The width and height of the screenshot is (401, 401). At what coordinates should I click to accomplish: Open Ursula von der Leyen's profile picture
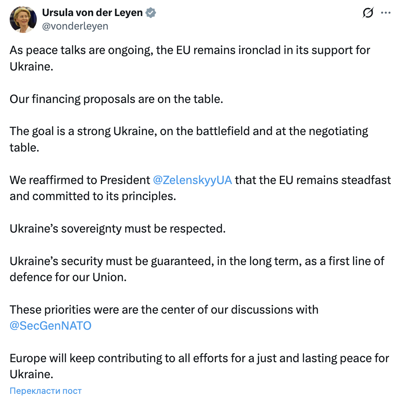tap(23, 19)
